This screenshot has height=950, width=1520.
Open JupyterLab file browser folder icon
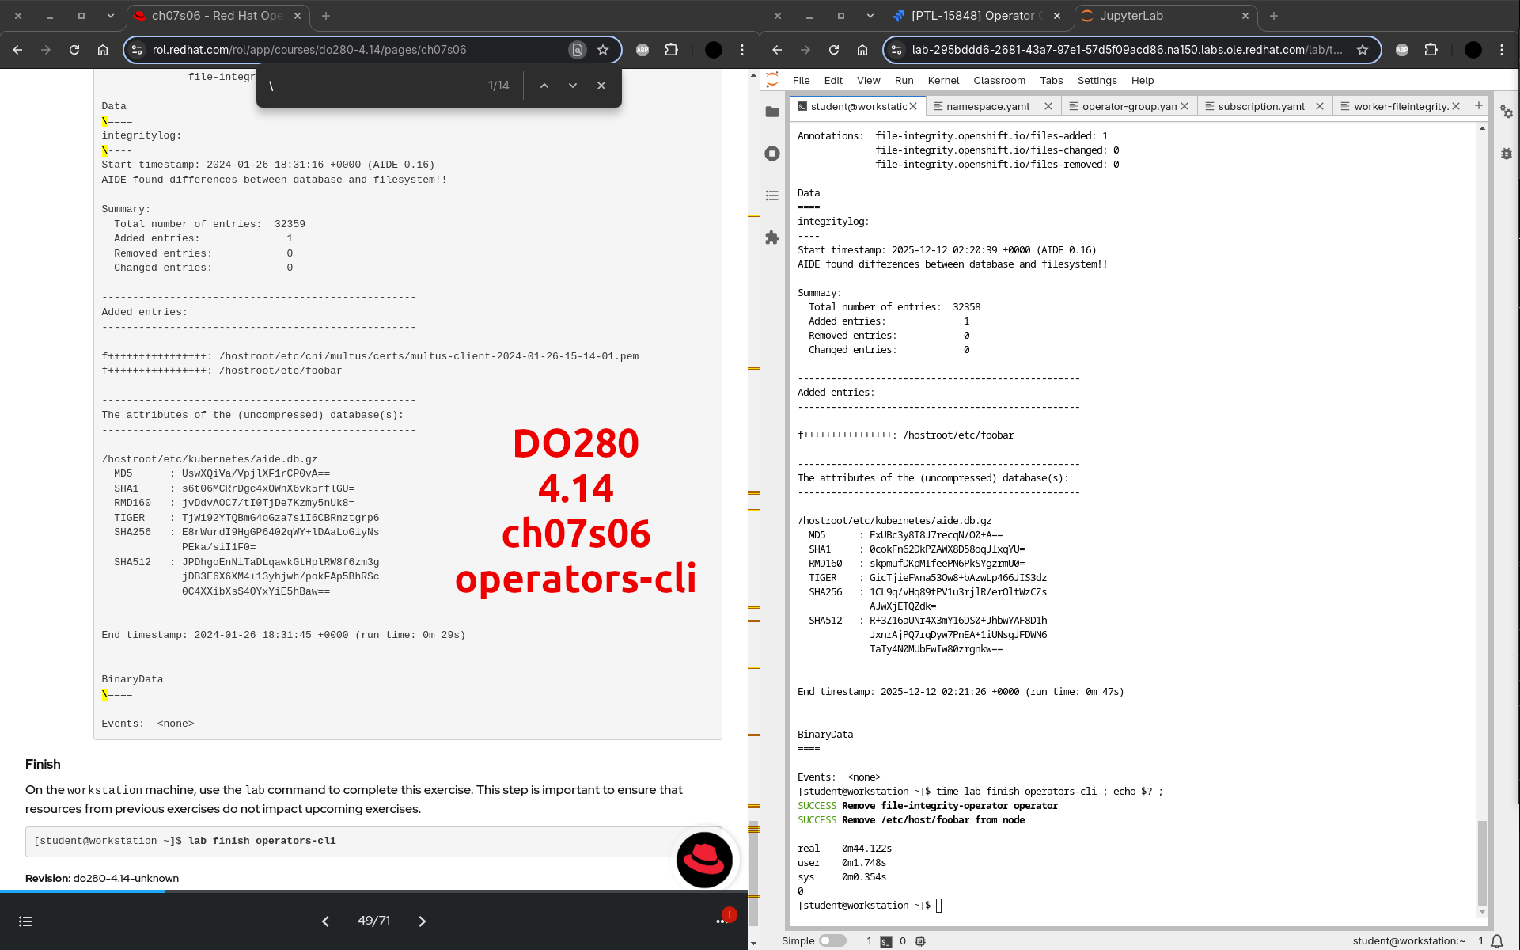coord(772,112)
